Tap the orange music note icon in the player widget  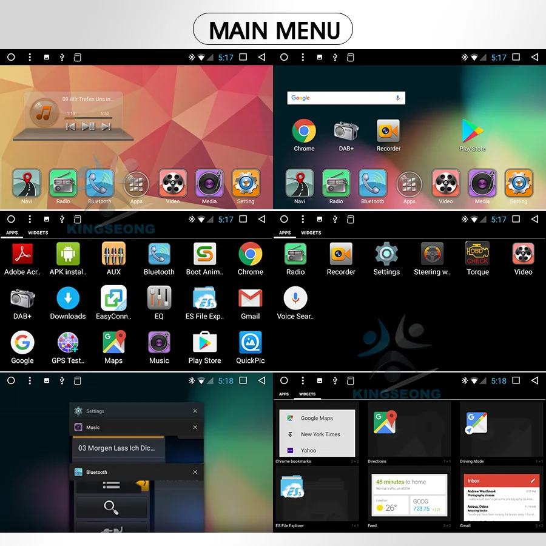[44, 113]
